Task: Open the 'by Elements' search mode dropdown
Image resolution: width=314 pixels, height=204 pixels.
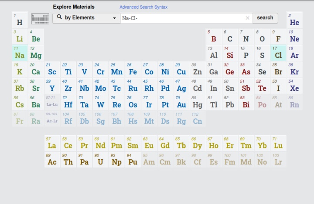Action: pos(86,18)
